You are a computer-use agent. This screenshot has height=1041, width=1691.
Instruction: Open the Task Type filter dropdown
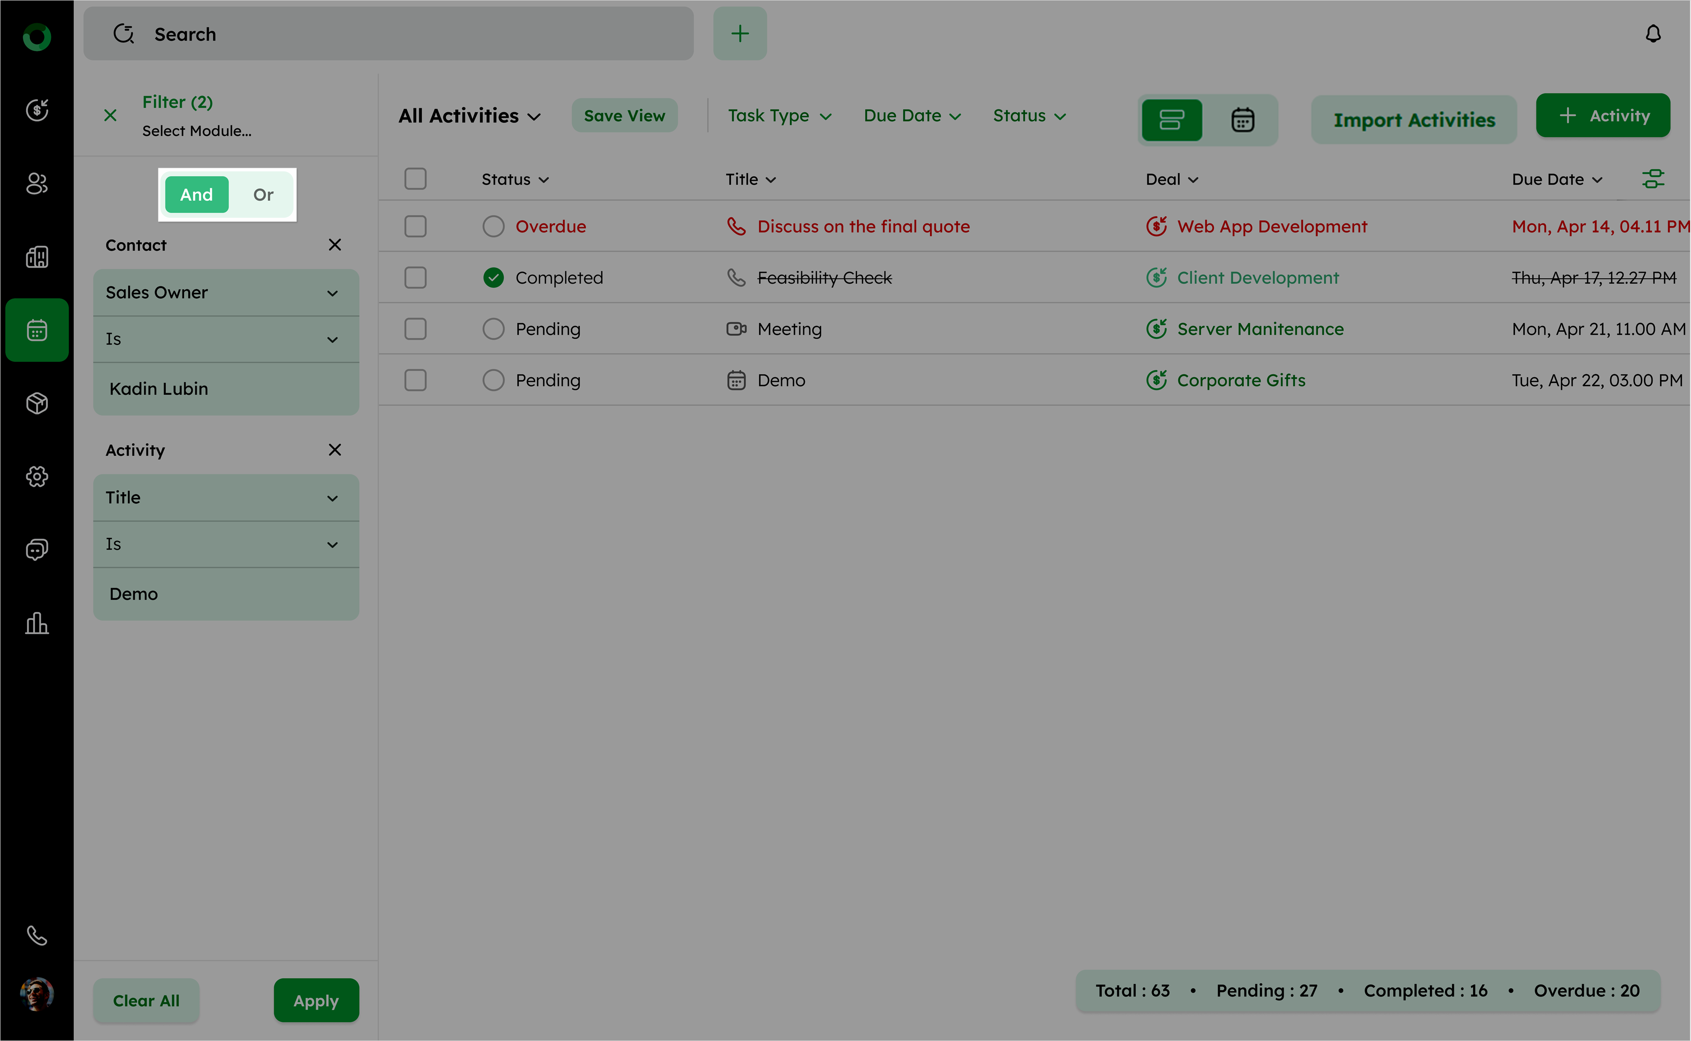[779, 115]
